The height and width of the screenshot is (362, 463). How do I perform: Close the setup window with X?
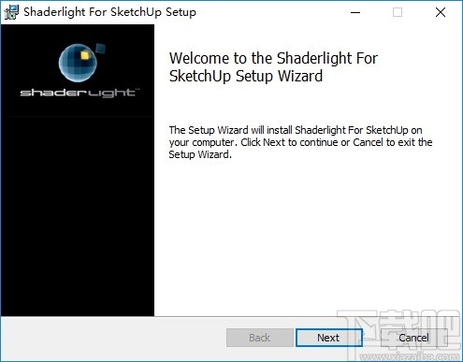(441, 12)
